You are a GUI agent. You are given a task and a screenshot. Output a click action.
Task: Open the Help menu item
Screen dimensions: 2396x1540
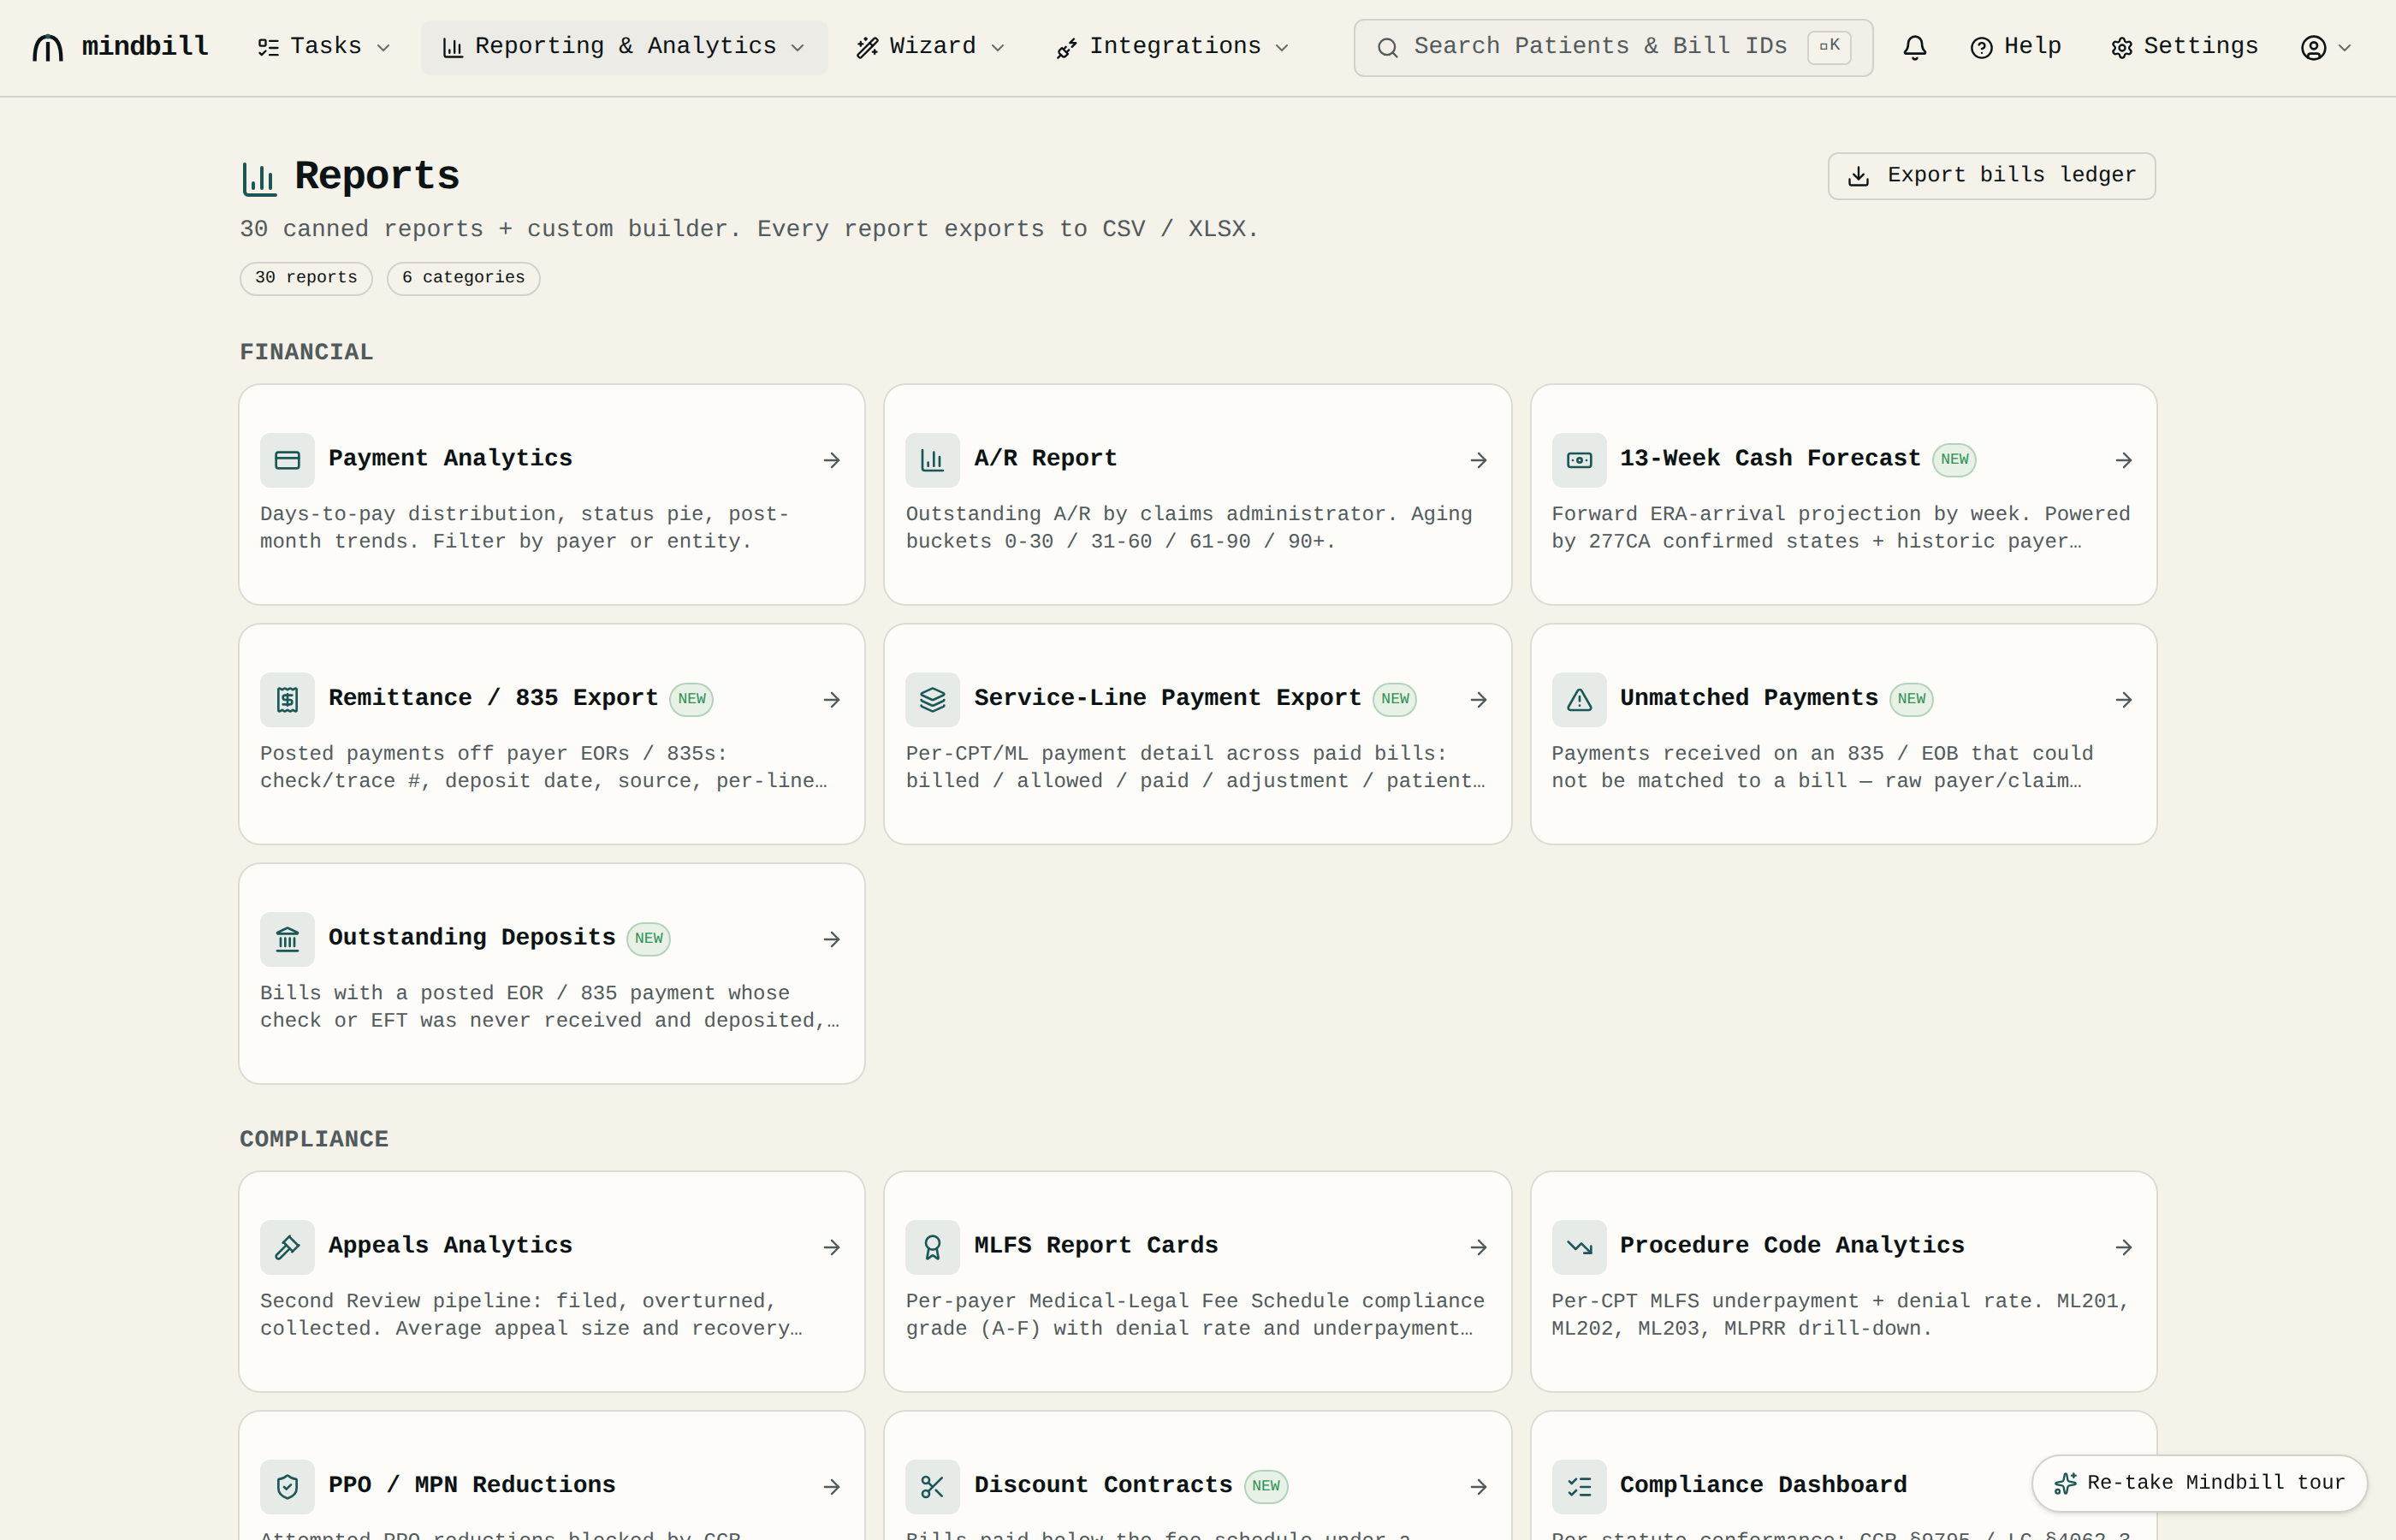2015,47
